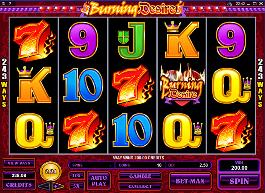Click the Bet Max button

[190, 181]
